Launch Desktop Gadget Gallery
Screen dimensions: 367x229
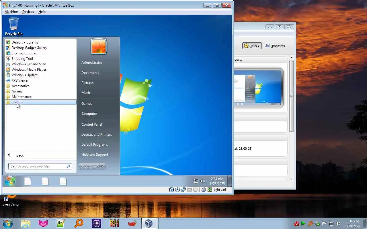pos(29,48)
